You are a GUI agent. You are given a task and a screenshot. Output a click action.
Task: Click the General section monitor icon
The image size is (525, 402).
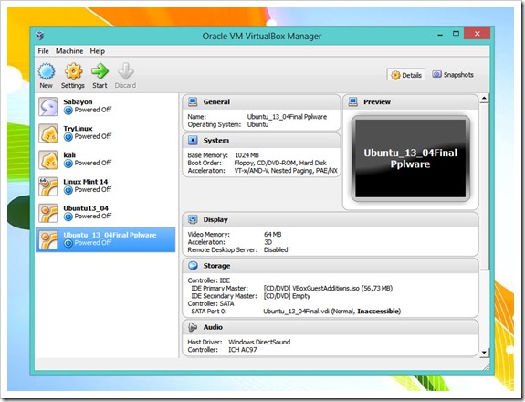pyautogui.click(x=193, y=101)
